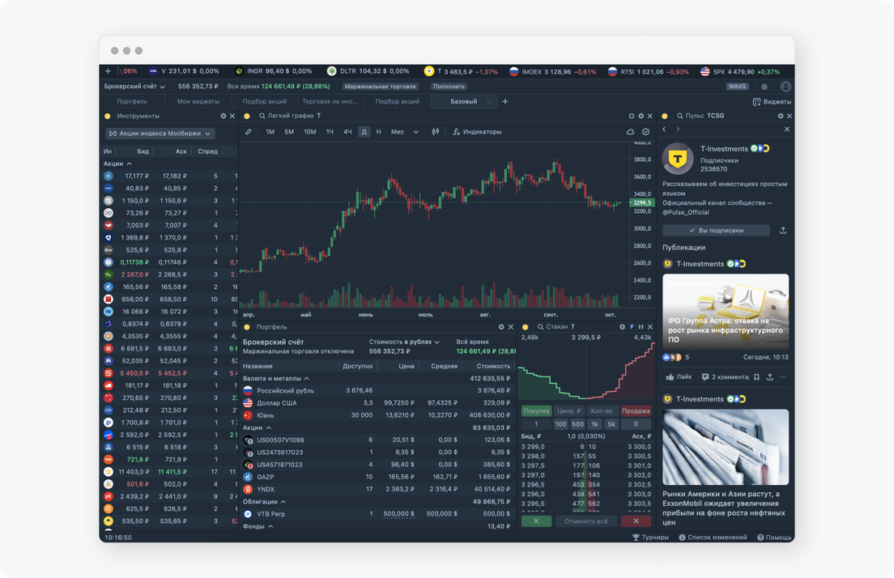Open the Торговля по инс... tab
The image size is (894, 578).
[x=330, y=101]
